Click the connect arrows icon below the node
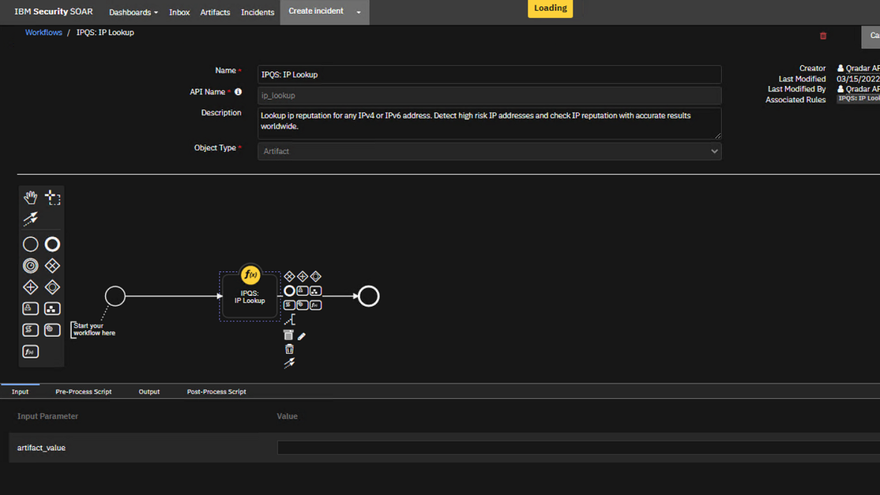Image resolution: width=880 pixels, height=495 pixels. click(289, 363)
